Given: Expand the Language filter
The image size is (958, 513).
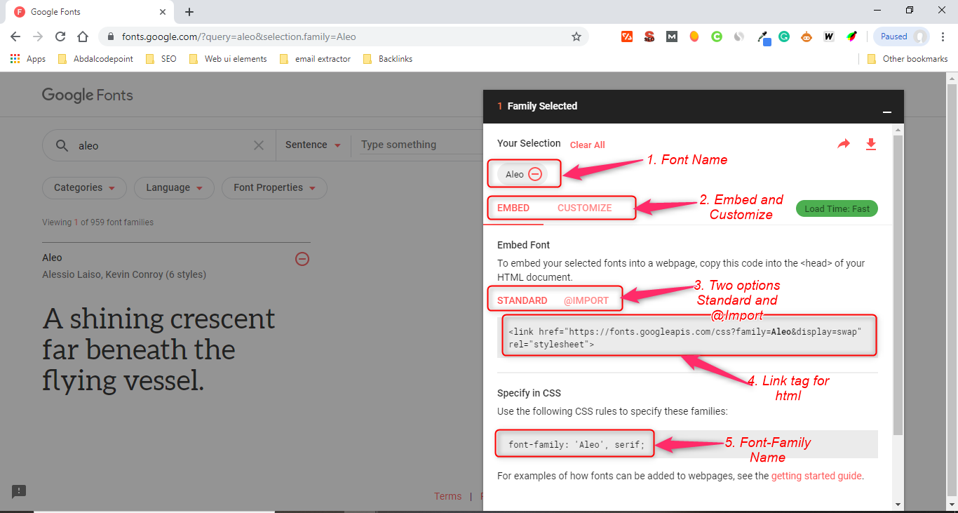Looking at the screenshot, I should coord(174,187).
